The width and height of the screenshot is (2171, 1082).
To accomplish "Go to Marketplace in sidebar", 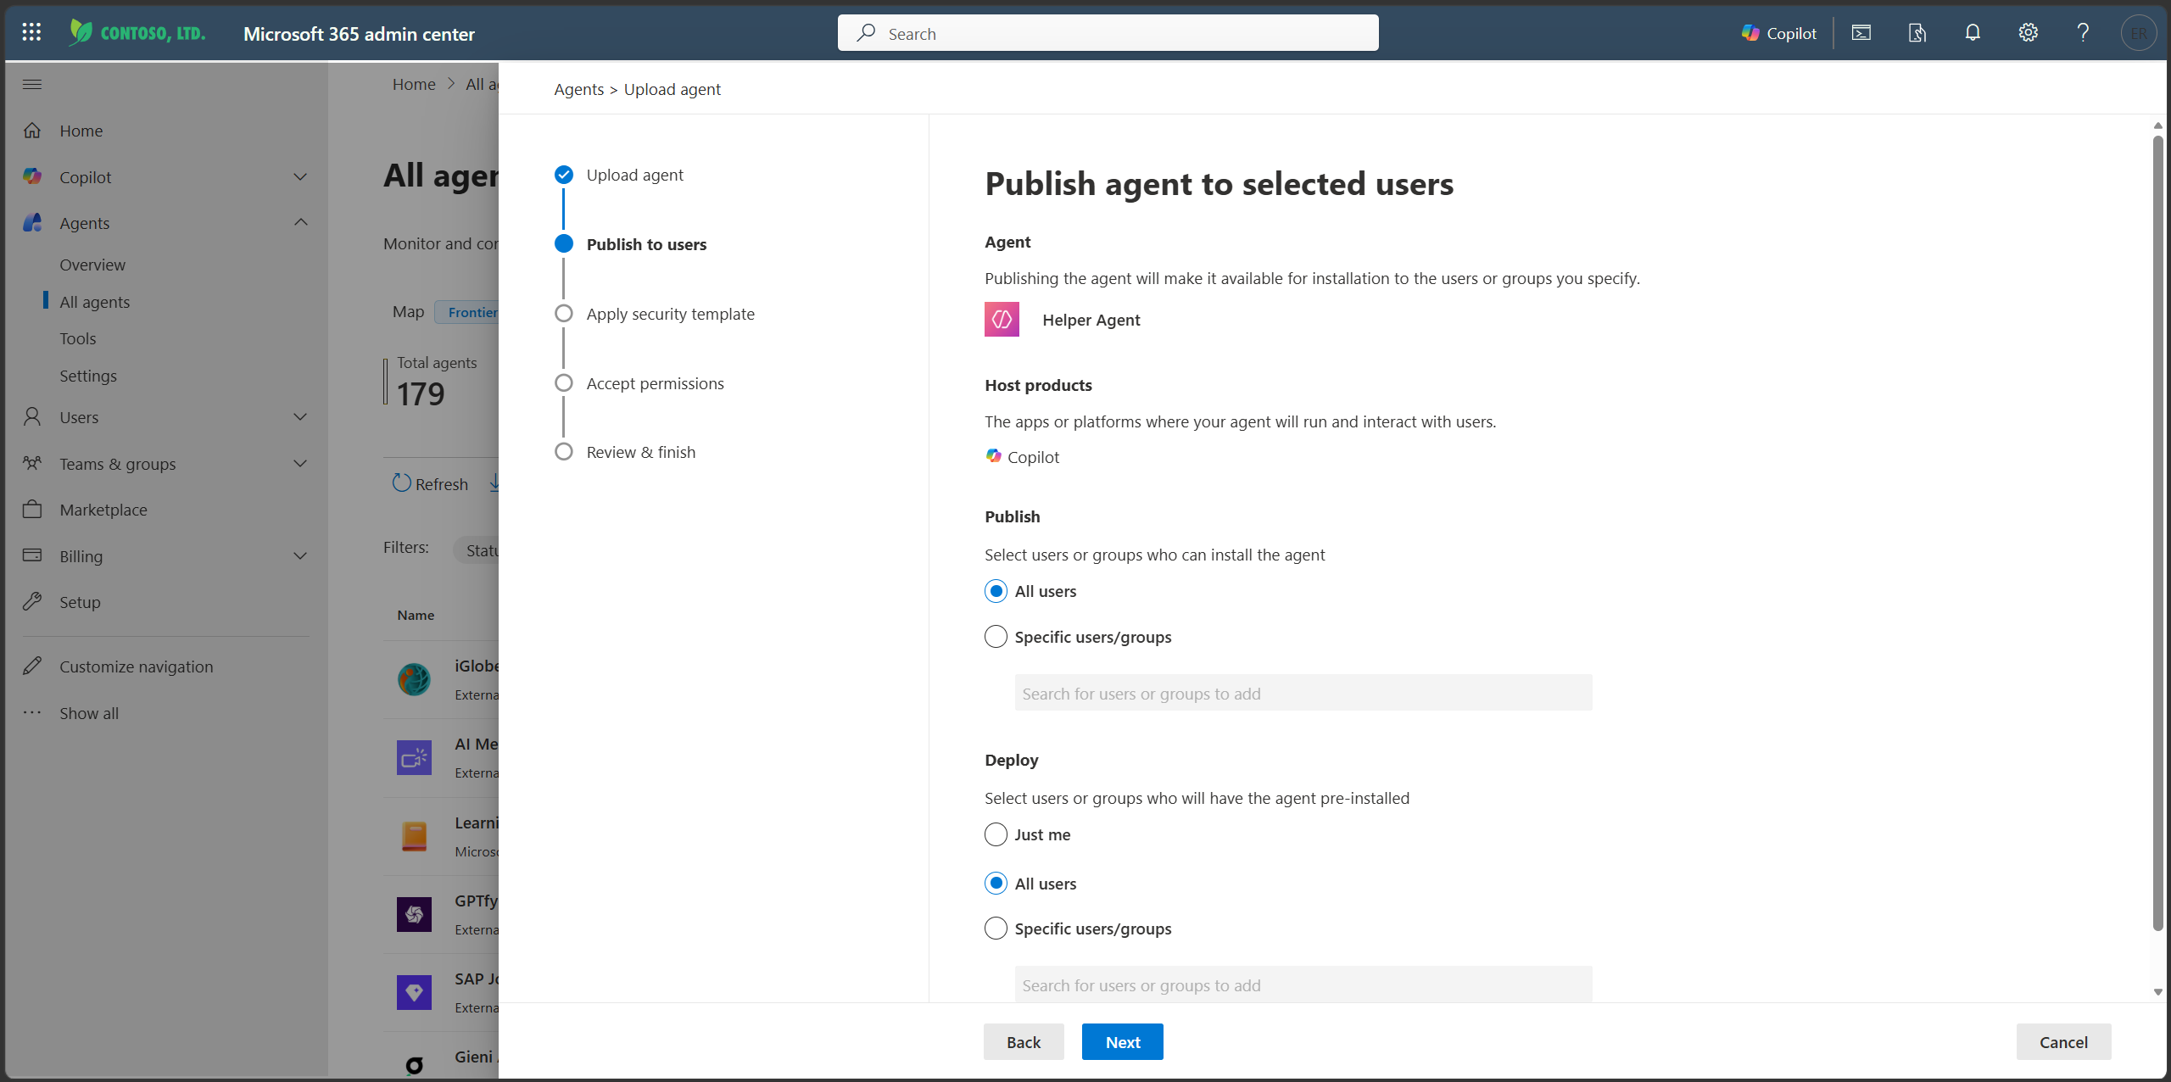I will (103, 510).
